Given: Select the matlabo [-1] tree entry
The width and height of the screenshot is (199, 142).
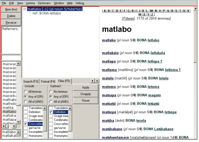Looking at the screenshot, I should coord(55,9).
